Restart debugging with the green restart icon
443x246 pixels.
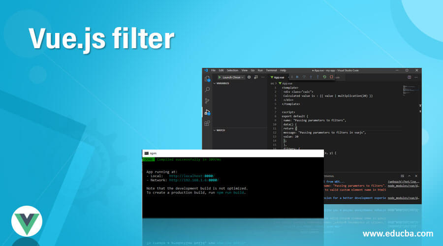tap(324, 77)
